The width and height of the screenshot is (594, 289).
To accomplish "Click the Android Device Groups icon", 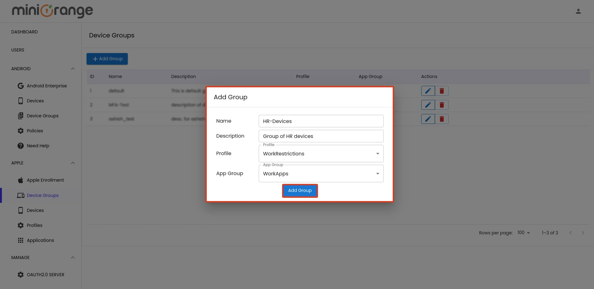I will 20,115.
